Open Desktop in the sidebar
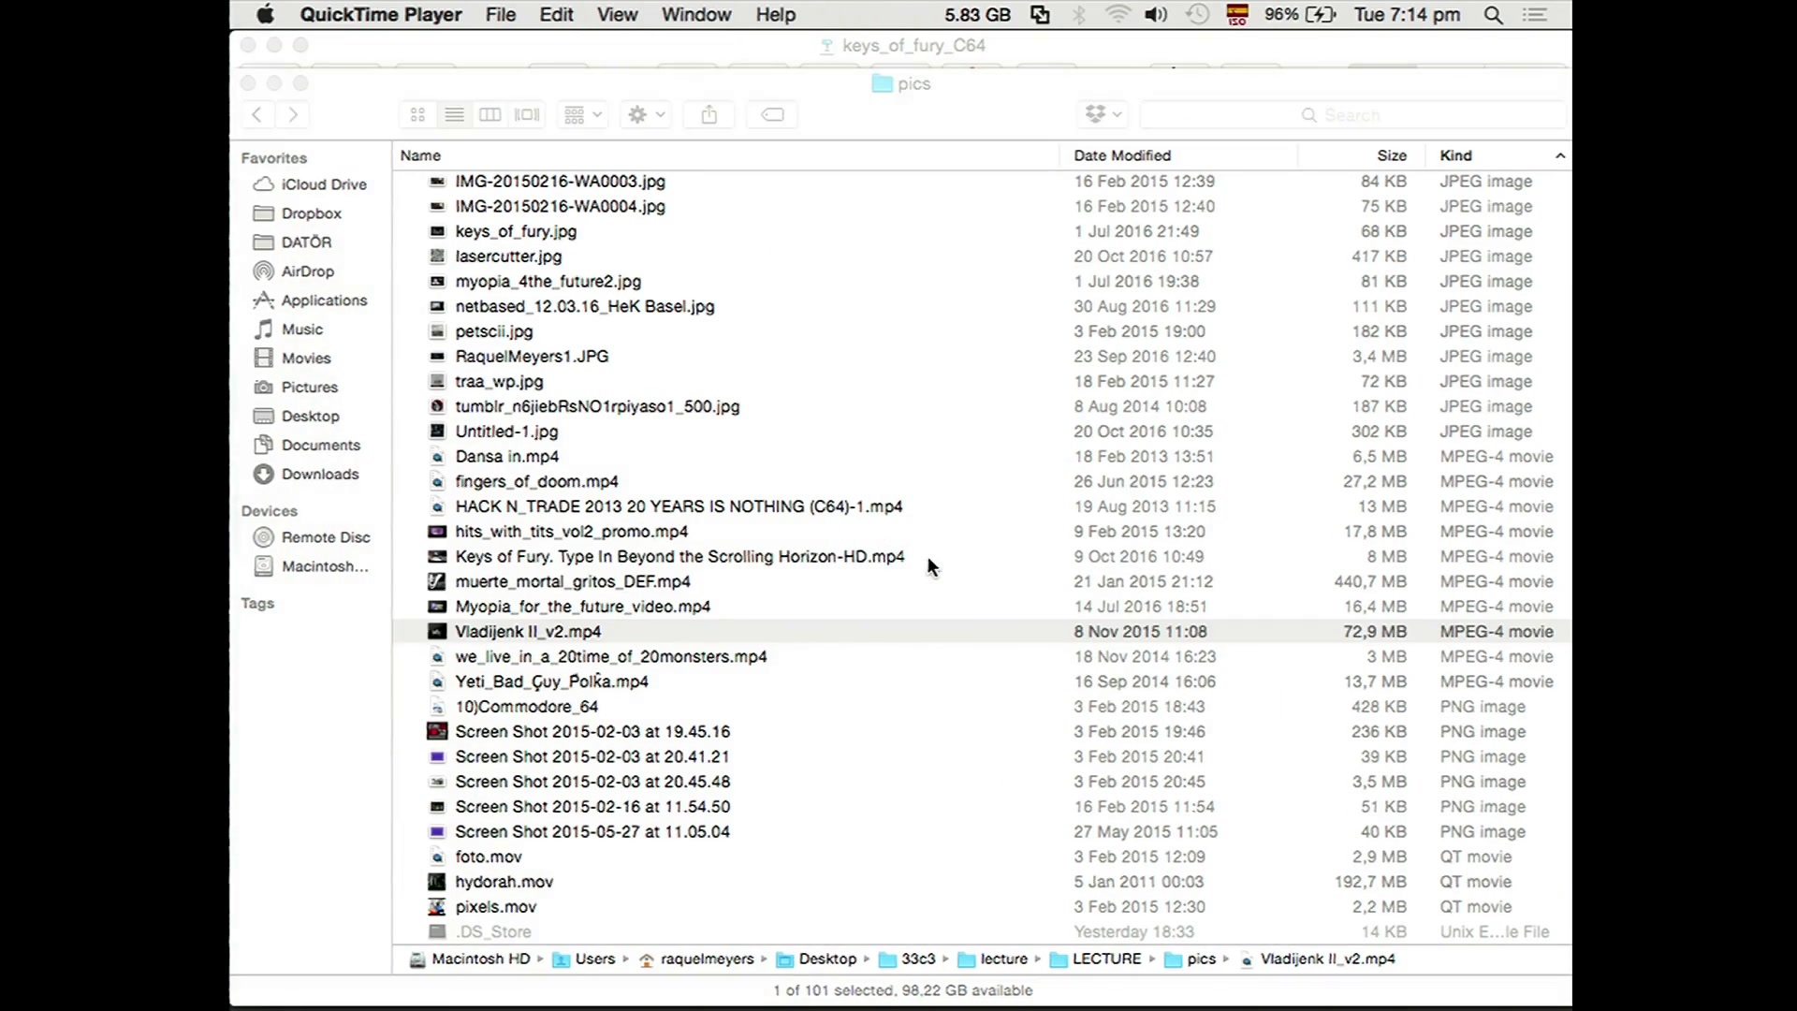1797x1011 pixels. coord(297,417)
